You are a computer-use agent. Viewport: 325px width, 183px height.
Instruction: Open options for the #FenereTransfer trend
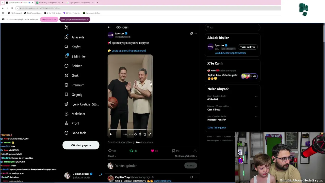(x=256, y=117)
